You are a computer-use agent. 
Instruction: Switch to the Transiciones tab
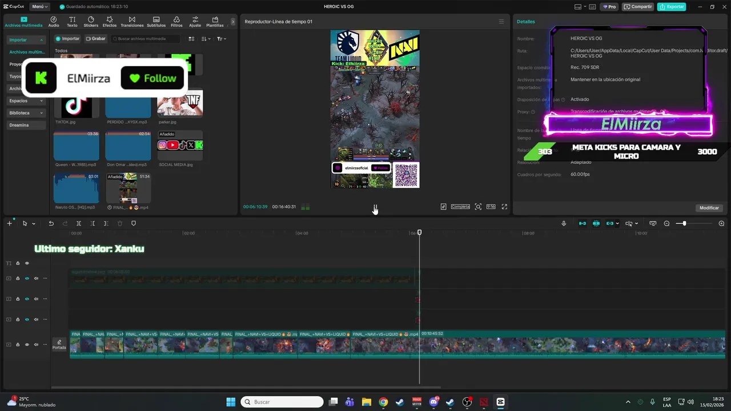click(x=132, y=22)
